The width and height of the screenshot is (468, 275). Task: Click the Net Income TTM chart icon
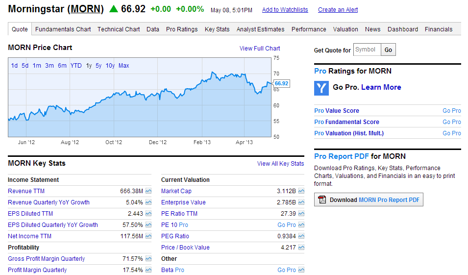pos(148,236)
